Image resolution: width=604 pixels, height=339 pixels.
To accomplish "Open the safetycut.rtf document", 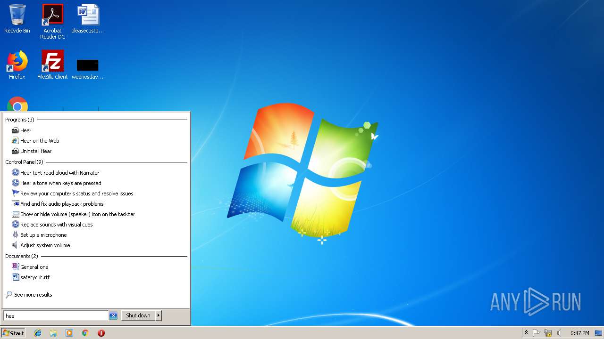I will [35, 277].
